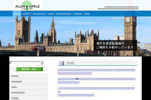Click the hero caption 海外年金受給資格のご確認をお勧めしています。
The image size is (151, 100).
[x=116, y=45]
